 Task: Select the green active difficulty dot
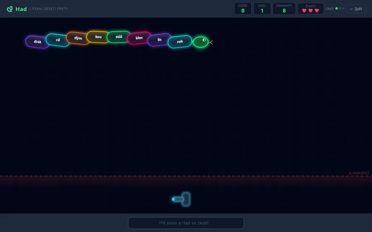[336, 9]
